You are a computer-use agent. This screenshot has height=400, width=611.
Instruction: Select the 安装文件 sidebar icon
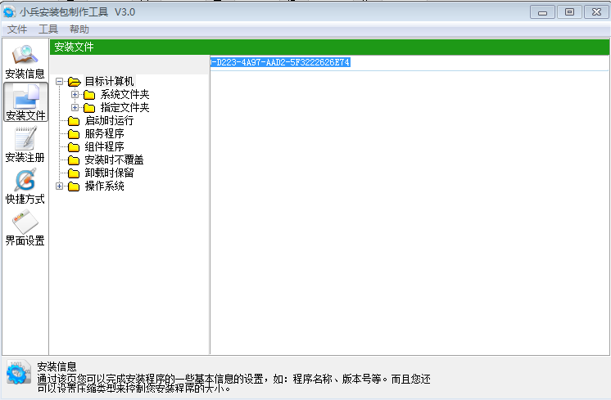[x=25, y=102]
